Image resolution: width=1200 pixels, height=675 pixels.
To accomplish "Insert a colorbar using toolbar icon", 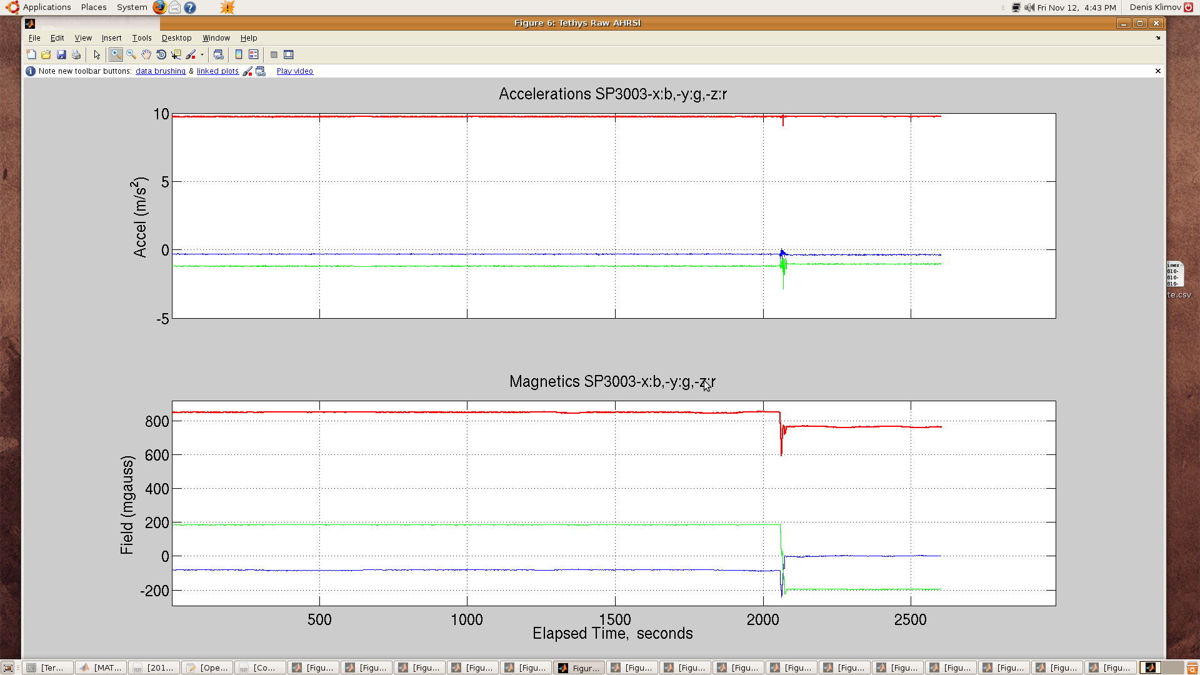I will click(239, 55).
